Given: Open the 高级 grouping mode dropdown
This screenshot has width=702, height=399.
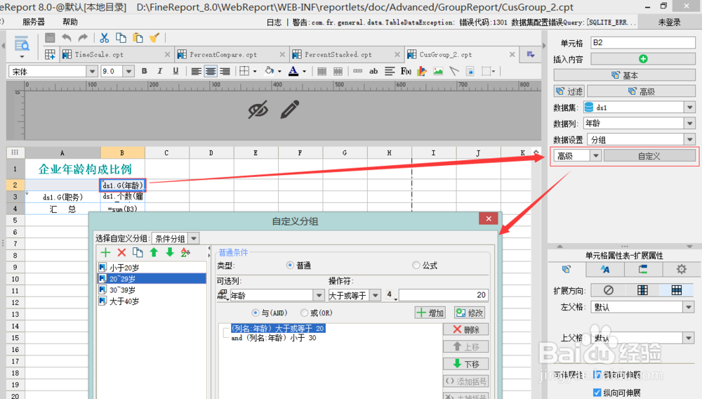Looking at the screenshot, I should (x=595, y=156).
